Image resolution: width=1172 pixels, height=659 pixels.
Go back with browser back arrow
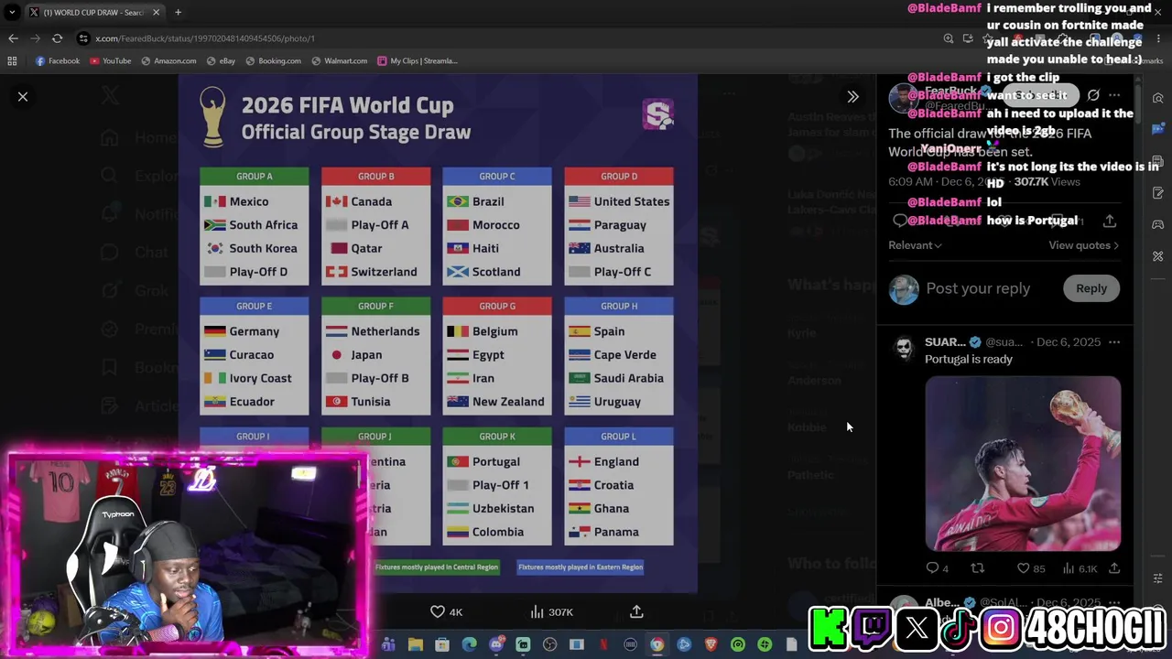tap(13, 38)
